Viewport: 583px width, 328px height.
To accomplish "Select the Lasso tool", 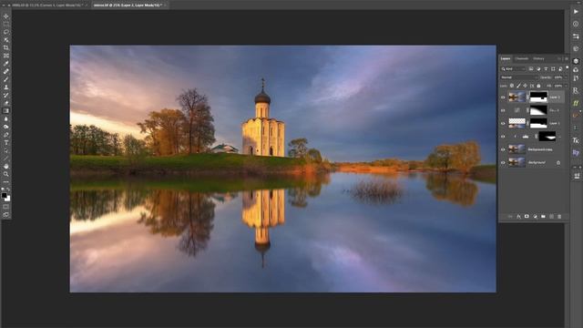I will pyautogui.click(x=6, y=32).
